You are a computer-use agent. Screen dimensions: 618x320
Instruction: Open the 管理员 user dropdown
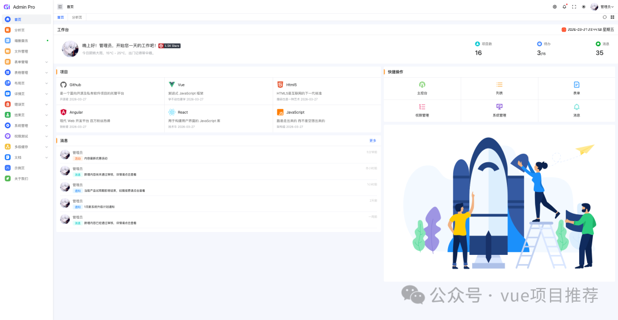607,7
